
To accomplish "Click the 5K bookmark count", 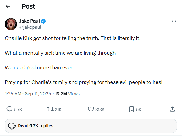I will click(139, 109).
